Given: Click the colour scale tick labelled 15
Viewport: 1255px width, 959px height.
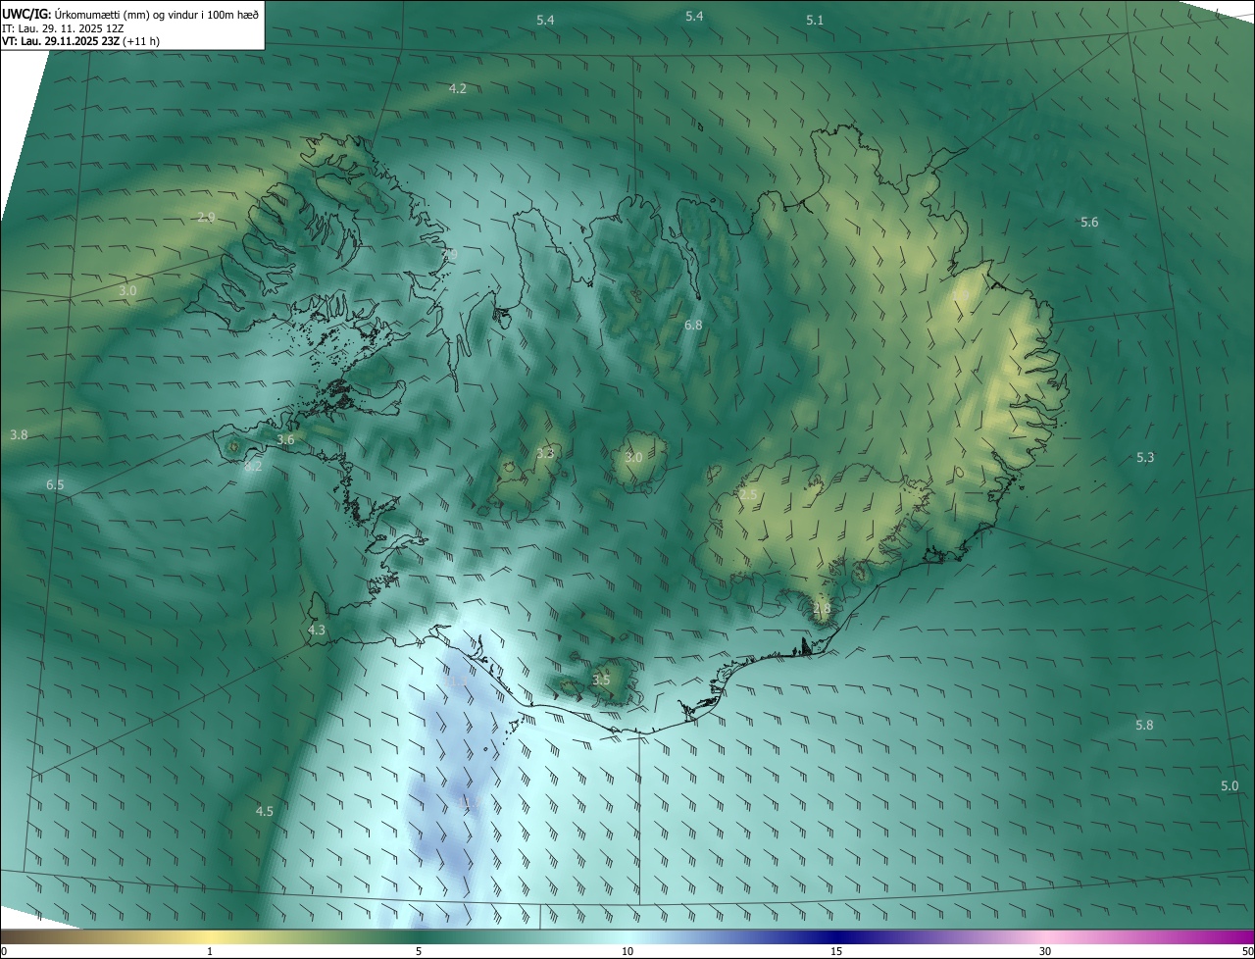Looking at the screenshot, I should (x=836, y=952).
